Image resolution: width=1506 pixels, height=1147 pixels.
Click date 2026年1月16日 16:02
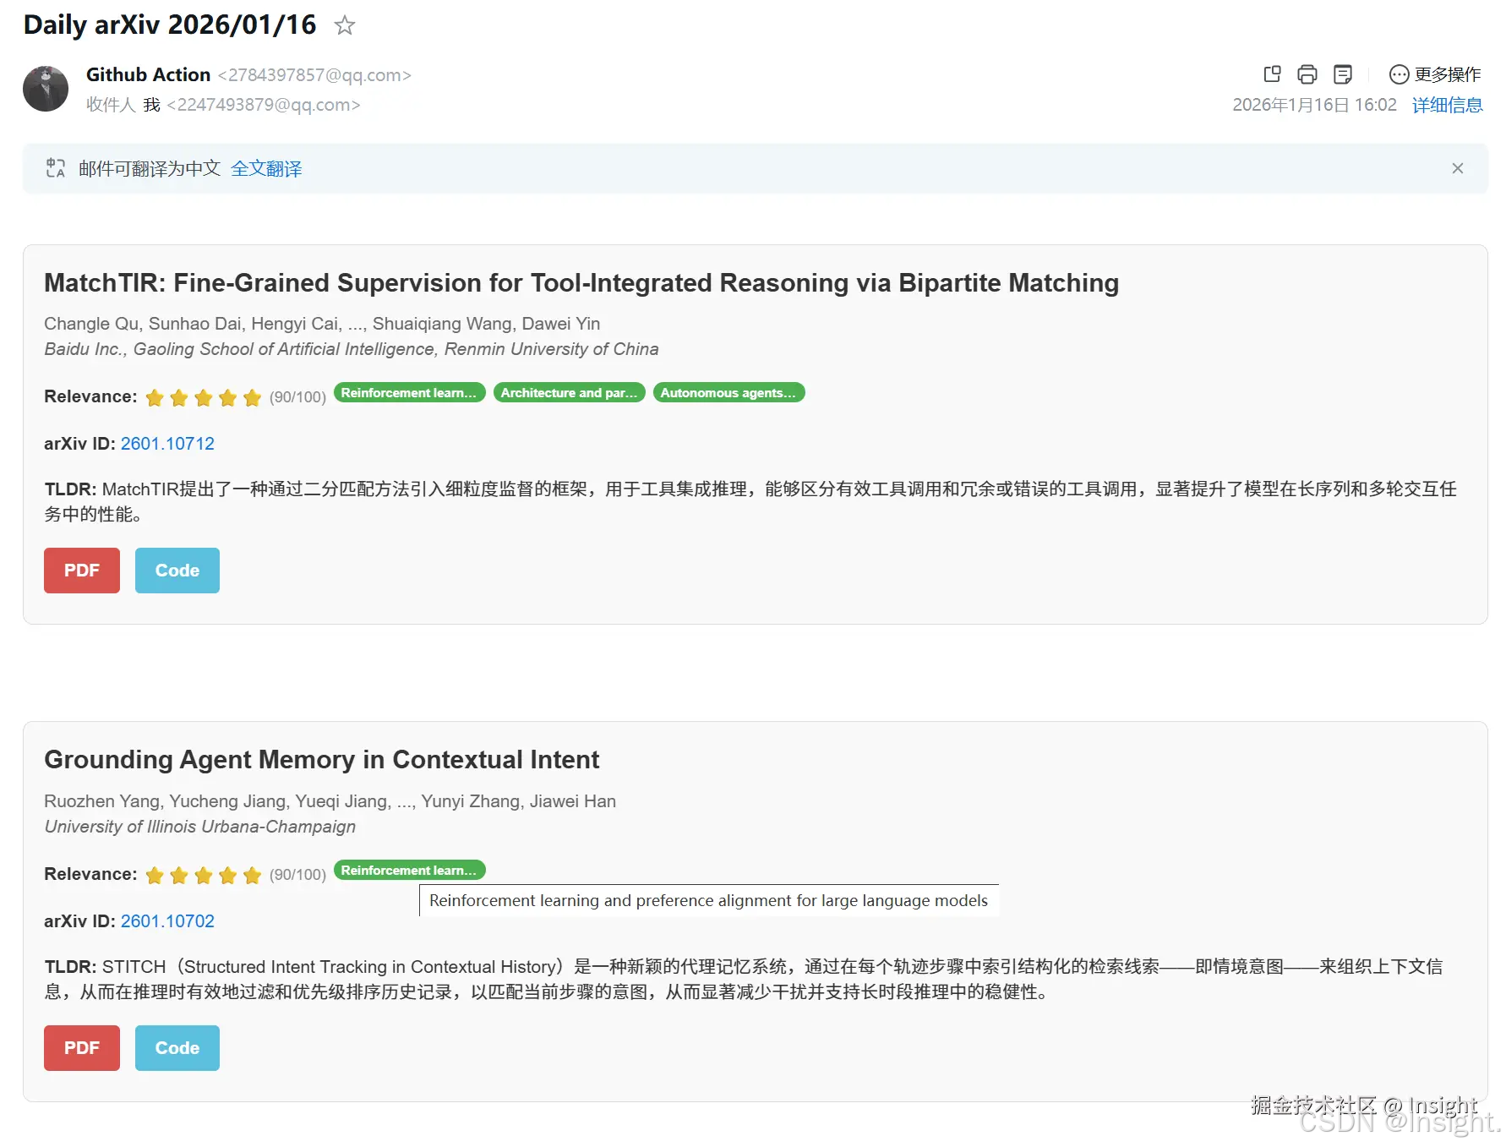[1314, 105]
